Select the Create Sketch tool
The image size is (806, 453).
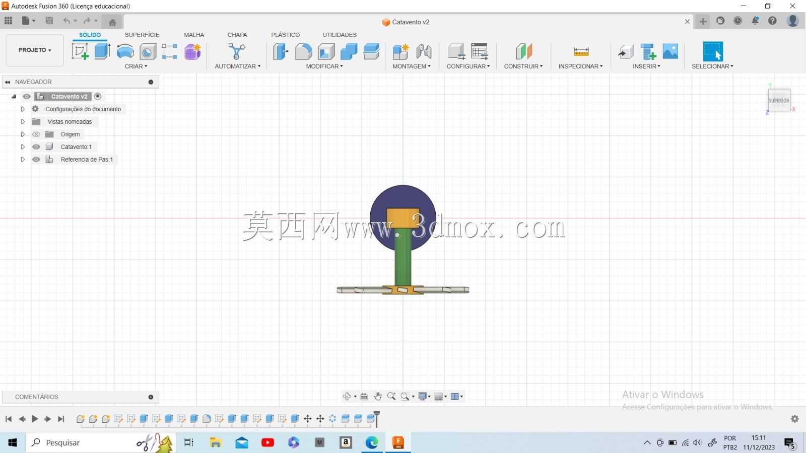80,51
